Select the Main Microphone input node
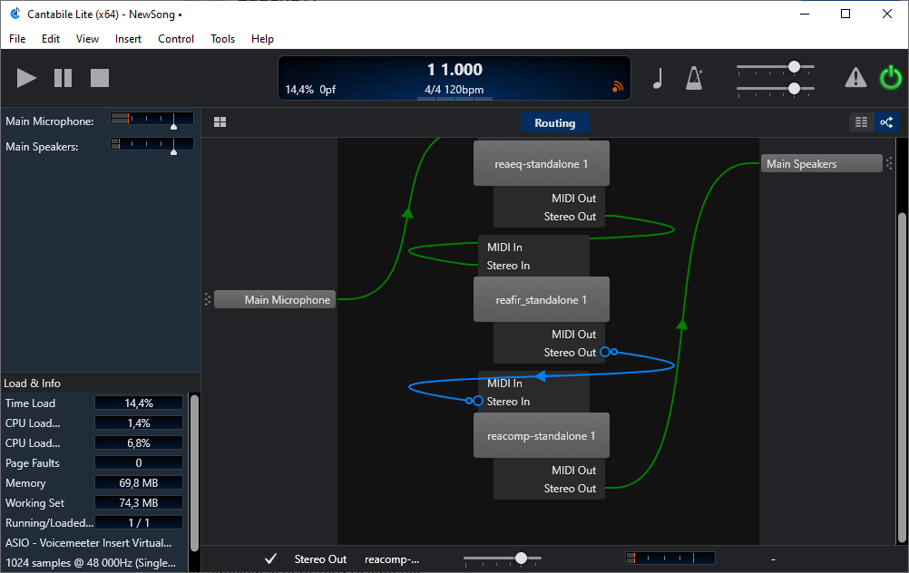909x573 pixels. click(275, 299)
